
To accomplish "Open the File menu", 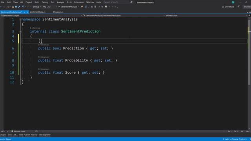I will 3,2.
